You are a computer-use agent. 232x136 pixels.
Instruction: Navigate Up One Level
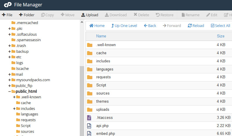[124, 26]
